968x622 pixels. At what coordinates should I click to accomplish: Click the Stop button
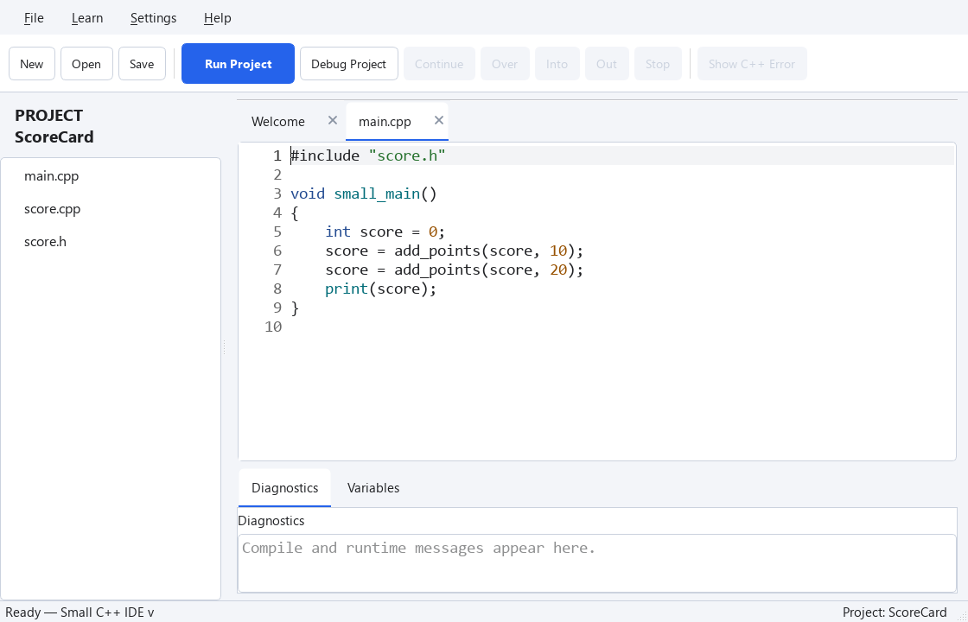tap(658, 64)
